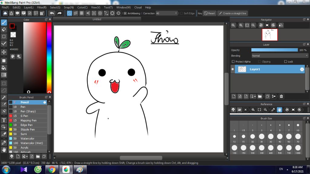Click Create a straight line button
This screenshot has width=310, height=174.
click(233, 13)
